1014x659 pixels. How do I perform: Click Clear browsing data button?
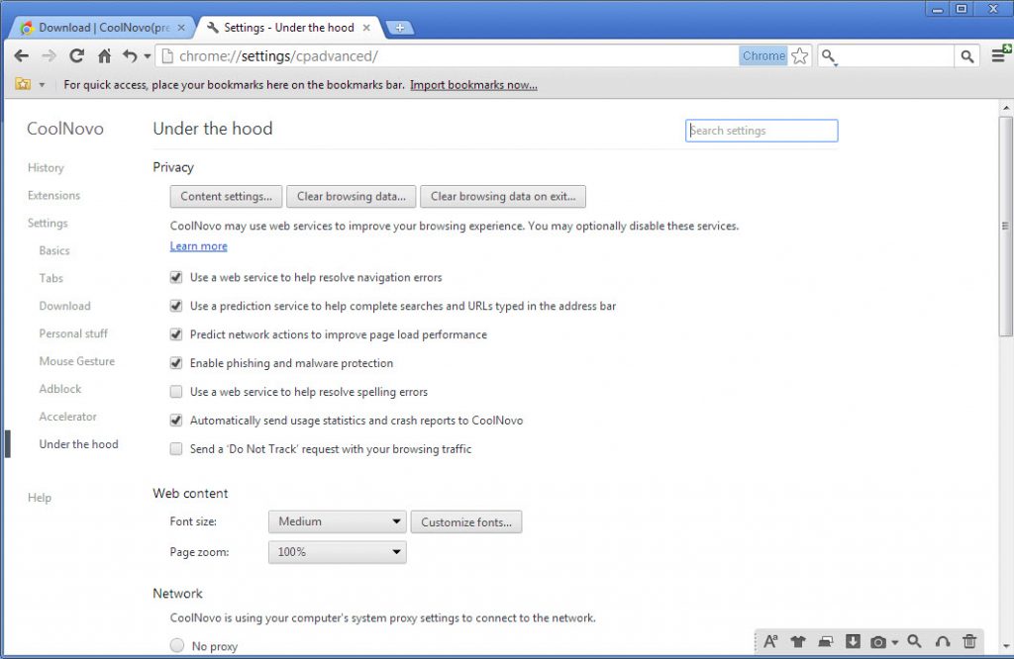352,196
